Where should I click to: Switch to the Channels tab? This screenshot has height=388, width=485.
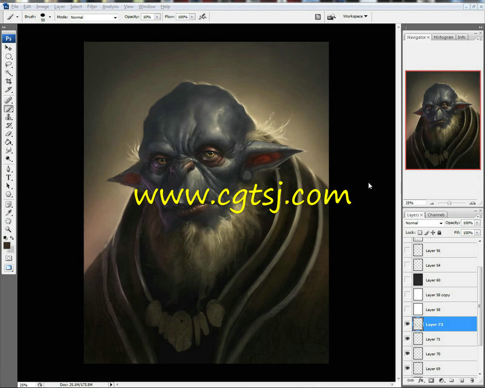point(436,215)
